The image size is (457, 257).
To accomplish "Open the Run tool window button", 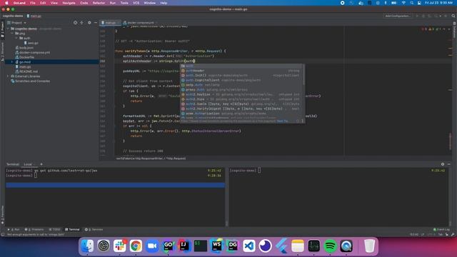I will (14, 230).
